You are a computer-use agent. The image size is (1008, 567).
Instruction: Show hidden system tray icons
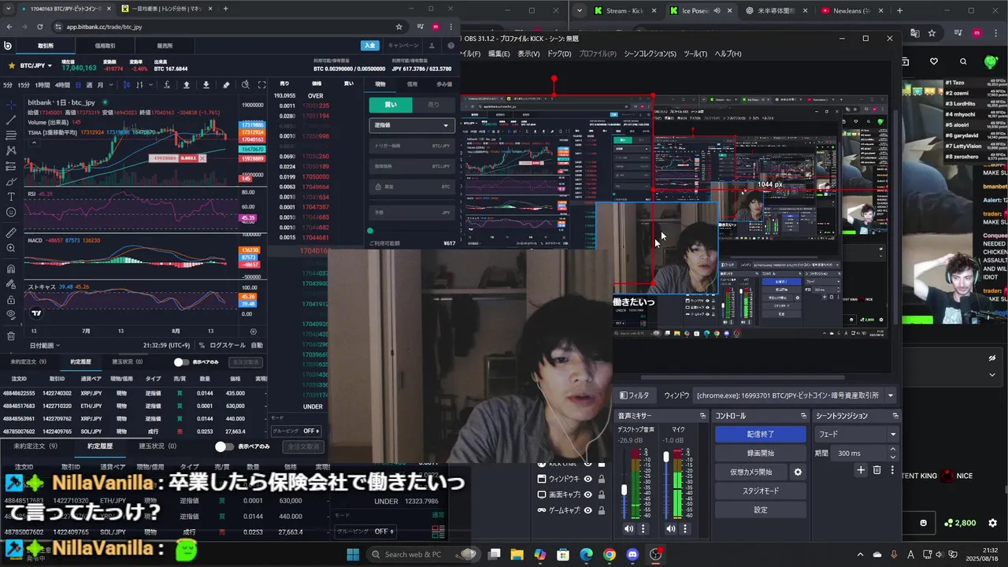[x=860, y=554]
